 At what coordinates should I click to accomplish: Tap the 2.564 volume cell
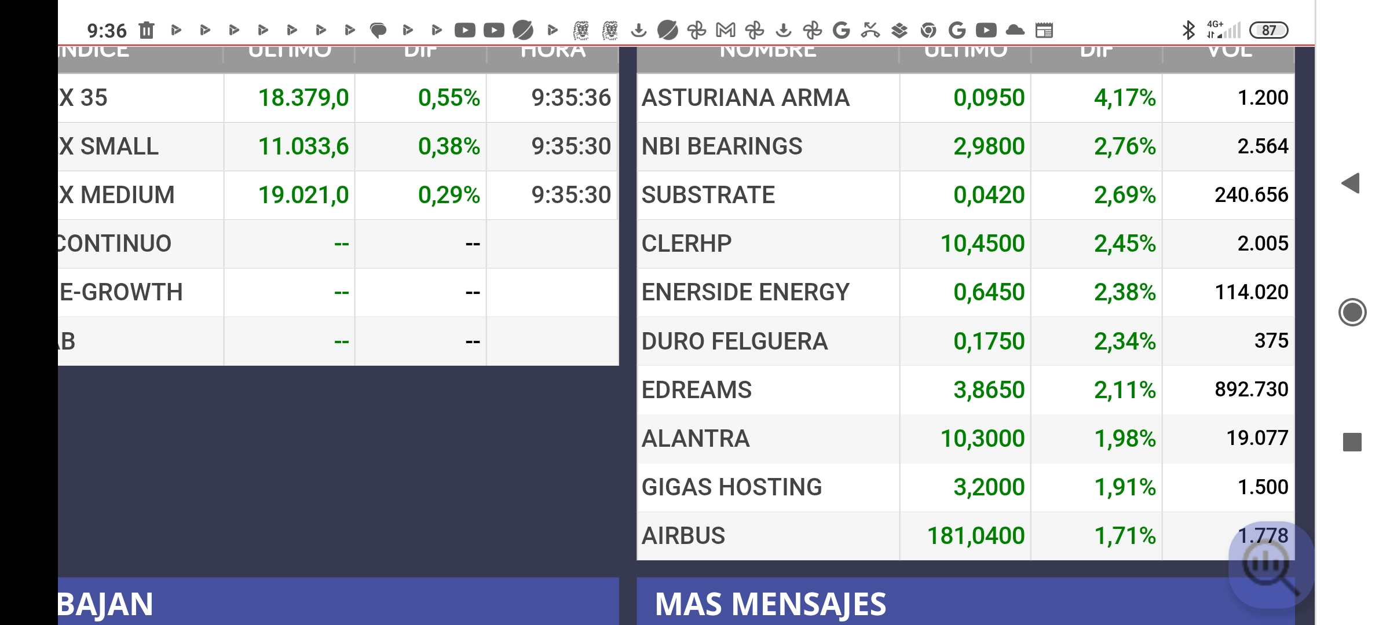1263,146
